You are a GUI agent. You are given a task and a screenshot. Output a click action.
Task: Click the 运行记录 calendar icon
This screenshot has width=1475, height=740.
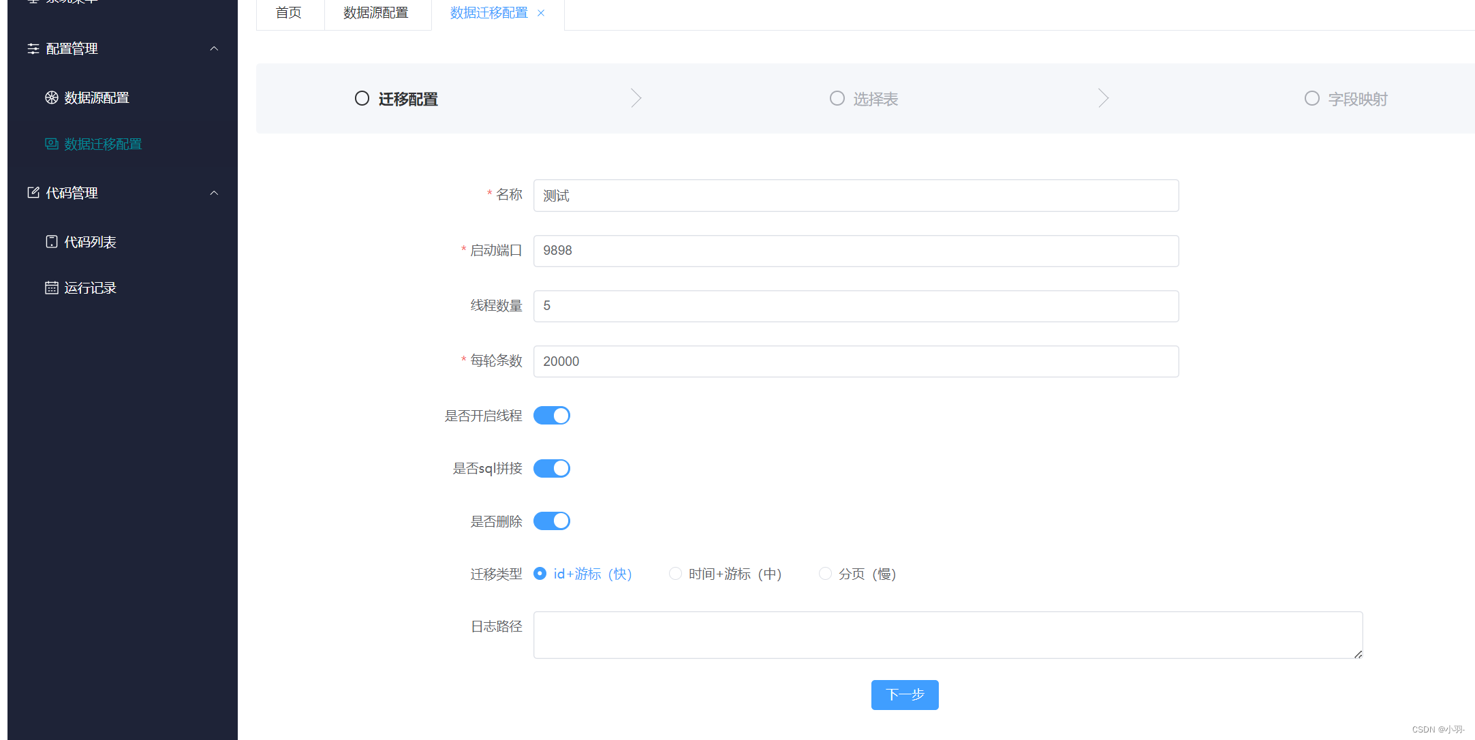tap(52, 288)
